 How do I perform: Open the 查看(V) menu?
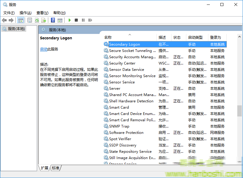[x=42, y=13]
